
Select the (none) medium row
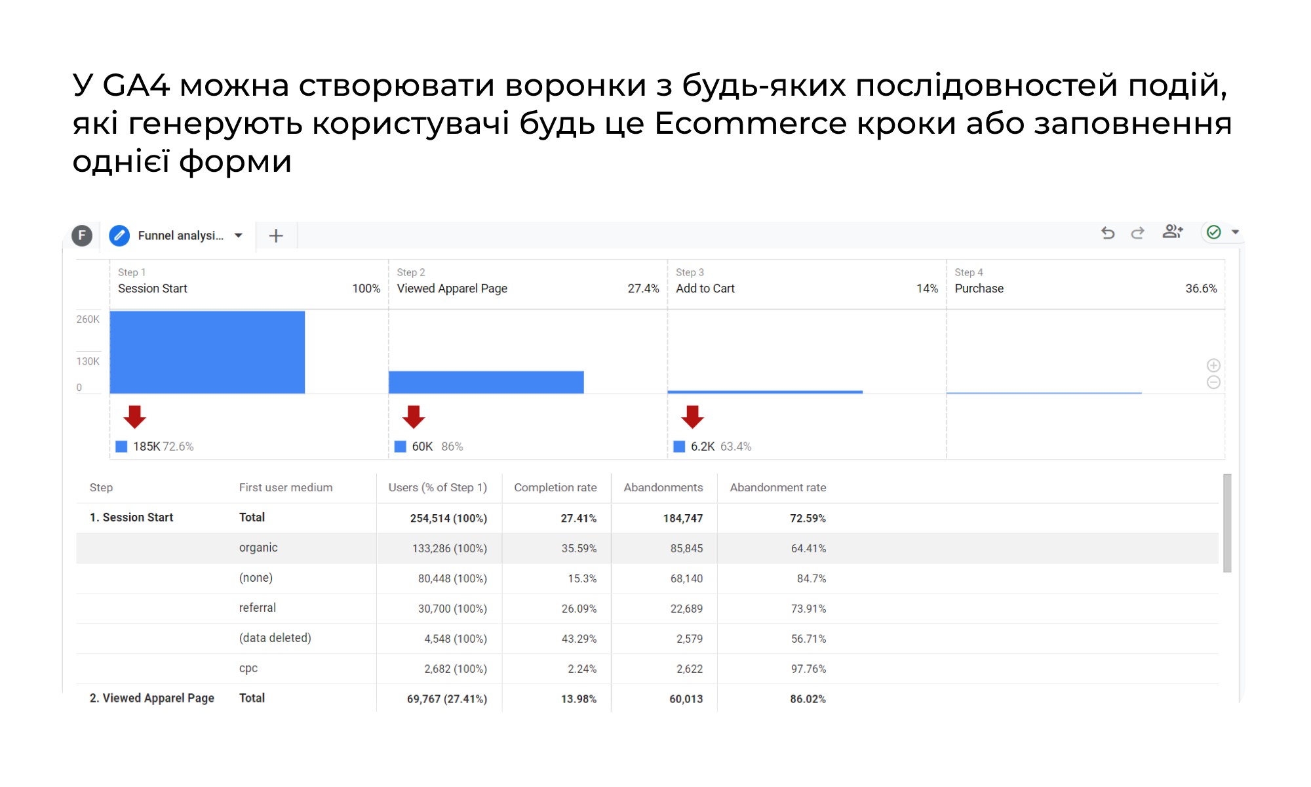coord(647,578)
